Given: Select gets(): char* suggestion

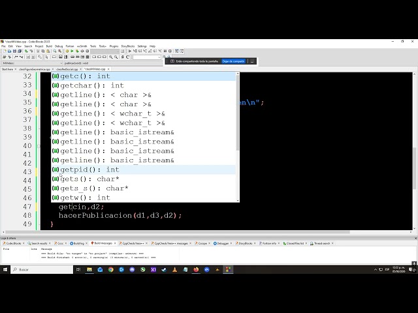Looking at the screenshot, I should point(144,179).
